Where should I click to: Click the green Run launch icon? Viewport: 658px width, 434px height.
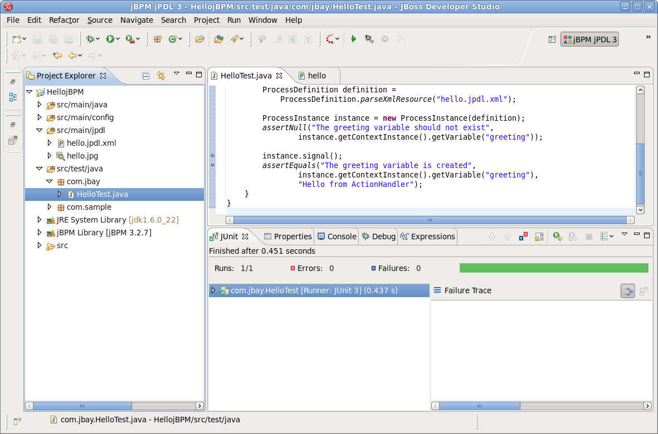click(x=110, y=39)
